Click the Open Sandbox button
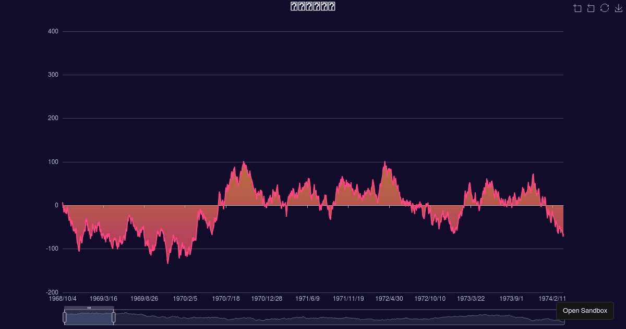Screen dimensions: 626x329 585,311
